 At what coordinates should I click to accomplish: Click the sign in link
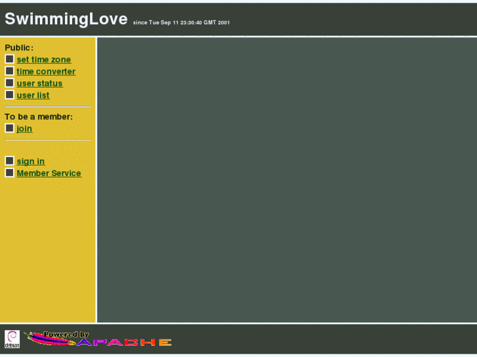tap(31, 161)
